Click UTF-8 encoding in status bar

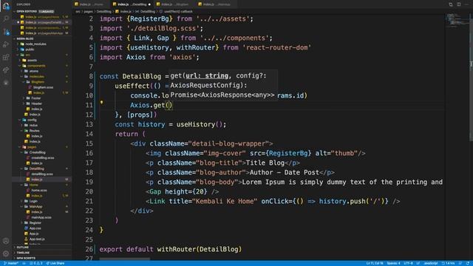pos(408,263)
